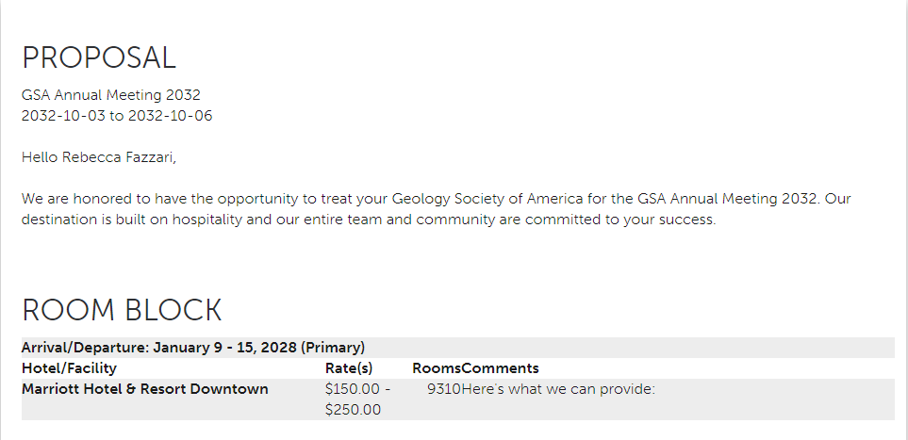Viewport: 908px width, 440px height.
Task: Select the GSA Annual Meeting 2032 title line
Action: tap(110, 95)
